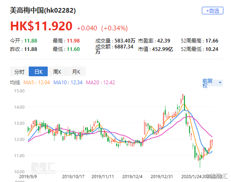Click the 今开 value 11.88
This screenshot has width=231, height=182.
[x=31, y=41]
